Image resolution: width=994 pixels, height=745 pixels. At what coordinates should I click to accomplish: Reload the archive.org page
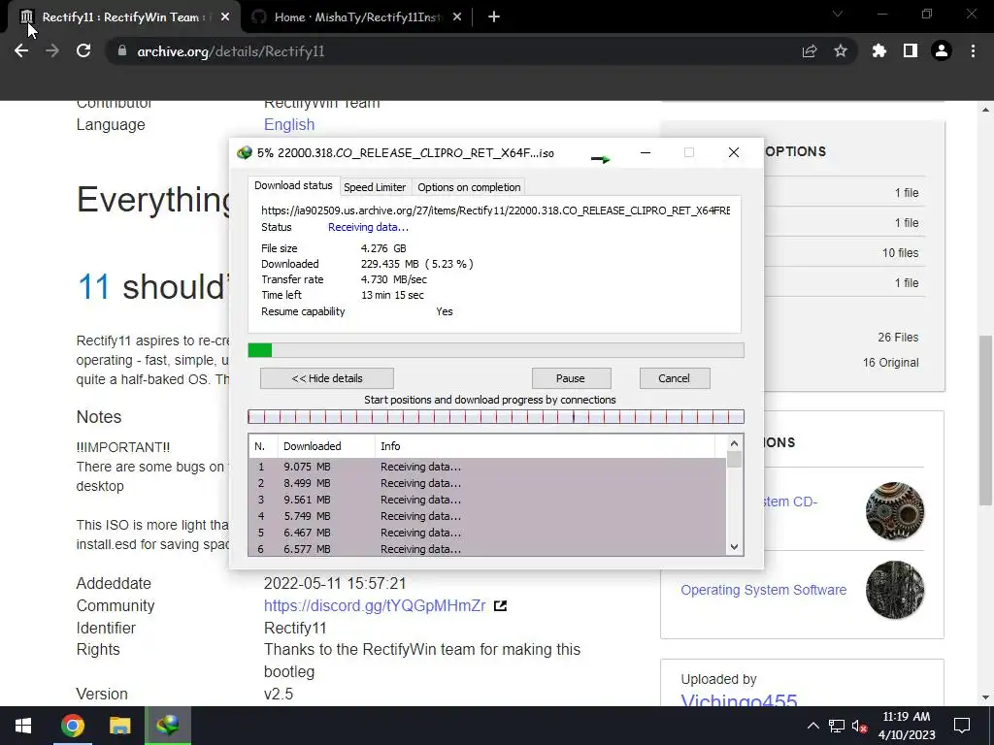coord(83,51)
